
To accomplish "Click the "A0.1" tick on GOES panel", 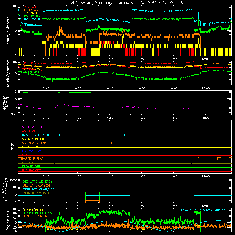I will (14, 114).
